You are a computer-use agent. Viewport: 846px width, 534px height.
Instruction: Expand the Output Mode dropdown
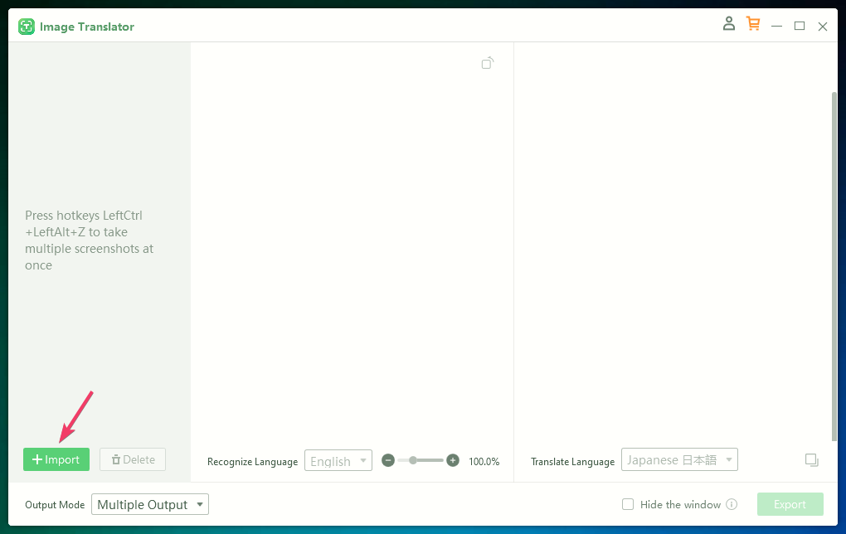(x=150, y=504)
